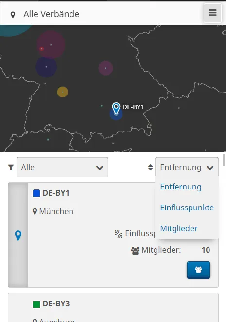Click the Mitglieder group icon label

pos(135,251)
